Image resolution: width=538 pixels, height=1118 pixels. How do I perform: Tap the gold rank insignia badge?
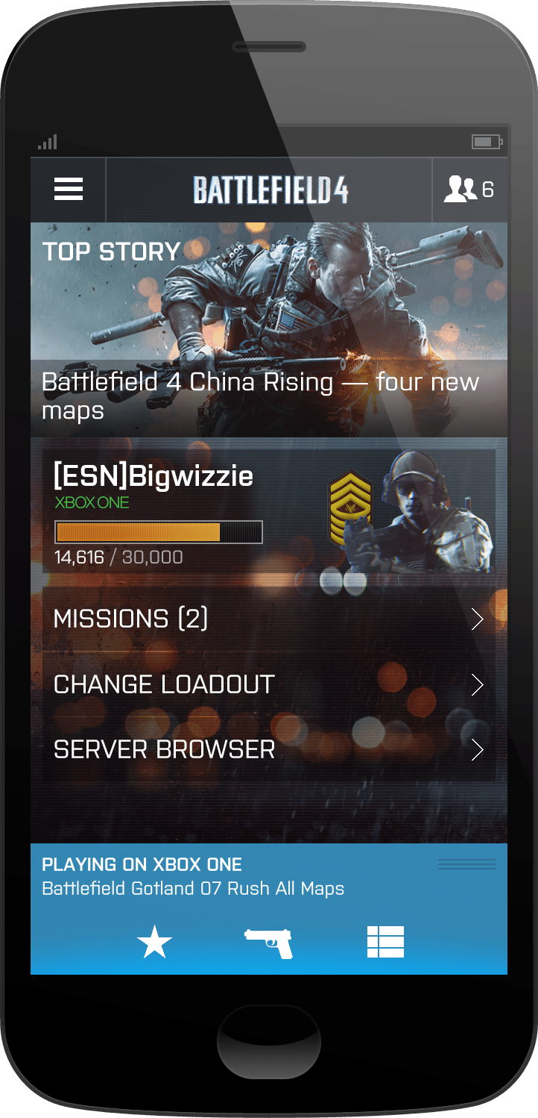[351, 511]
